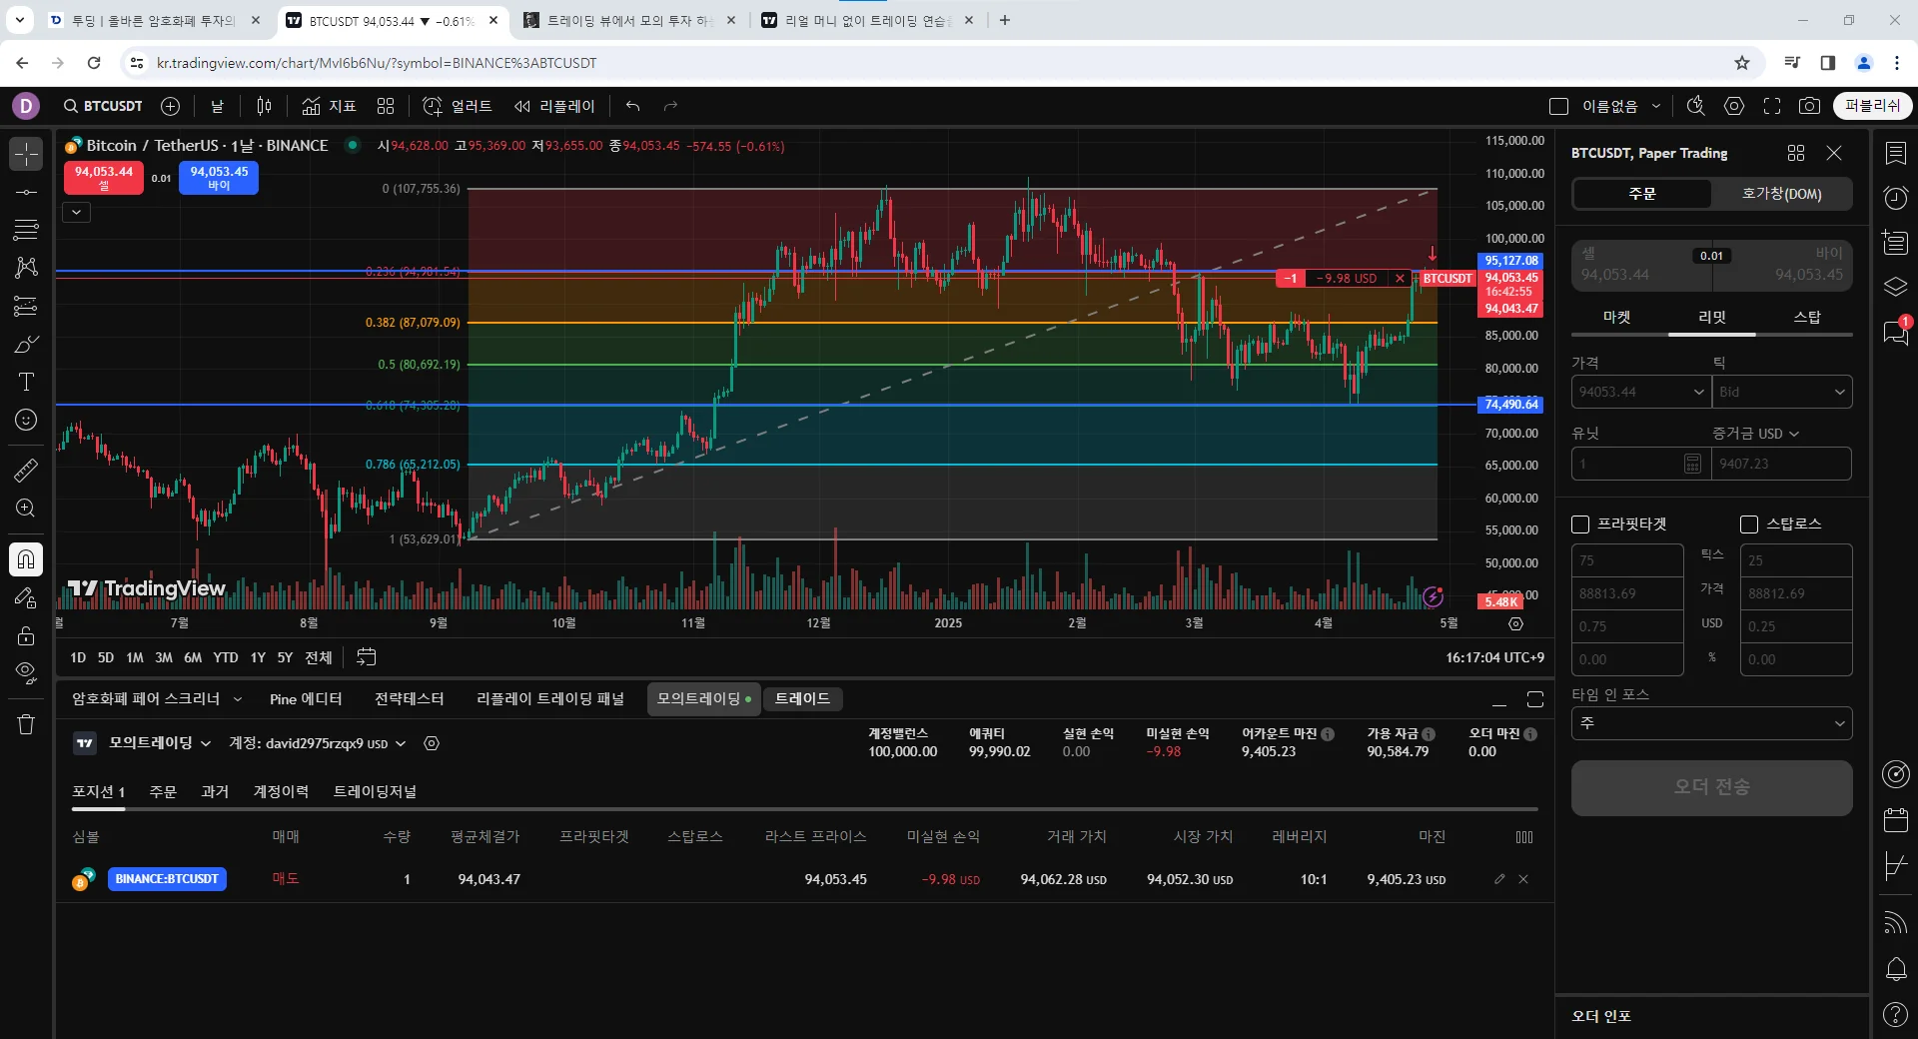Viewport: 1918px width, 1039px height.
Task: Open the chart patterns tool group
Action: point(26,268)
